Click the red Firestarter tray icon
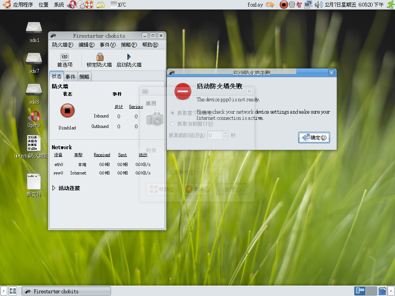The width and height of the screenshot is (395, 296). (284, 5)
